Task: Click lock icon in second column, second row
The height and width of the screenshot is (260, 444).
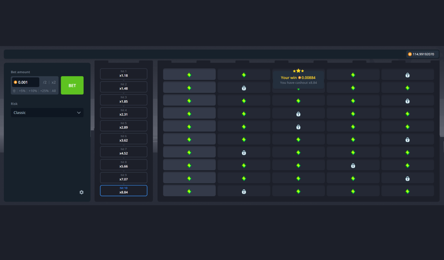Action: [x=244, y=88]
